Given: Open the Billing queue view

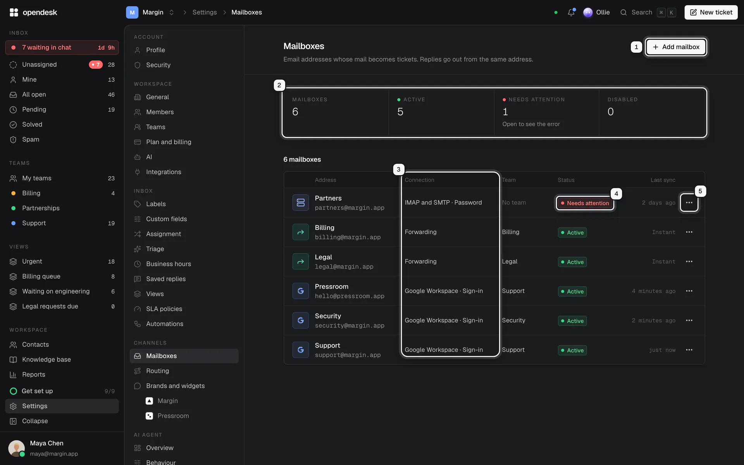Looking at the screenshot, I should [x=62, y=277].
